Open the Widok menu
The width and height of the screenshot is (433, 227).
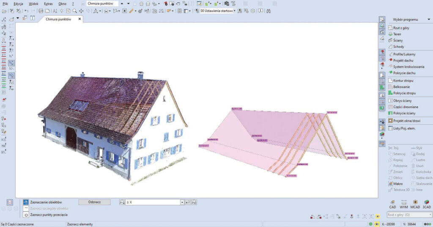click(x=33, y=4)
